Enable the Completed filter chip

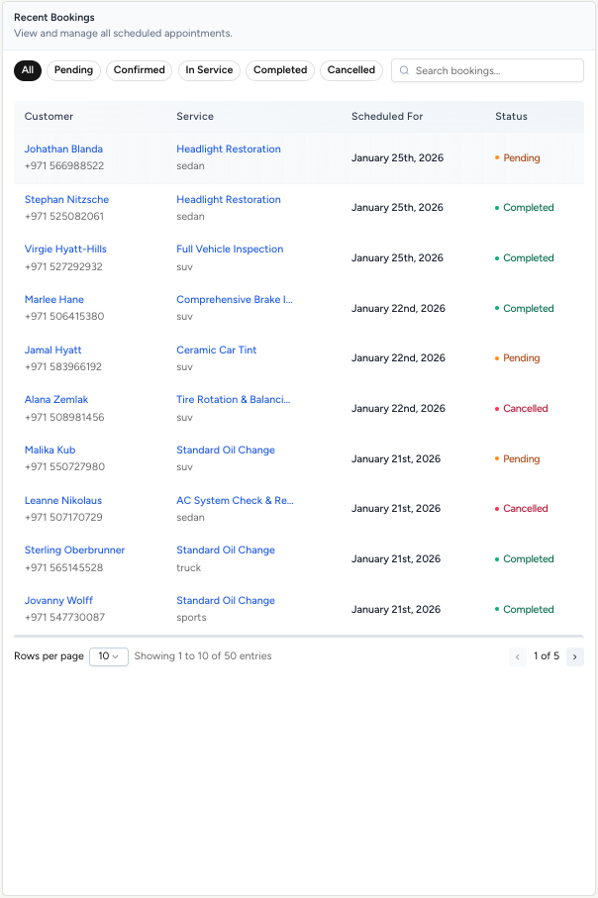click(x=280, y=70)
